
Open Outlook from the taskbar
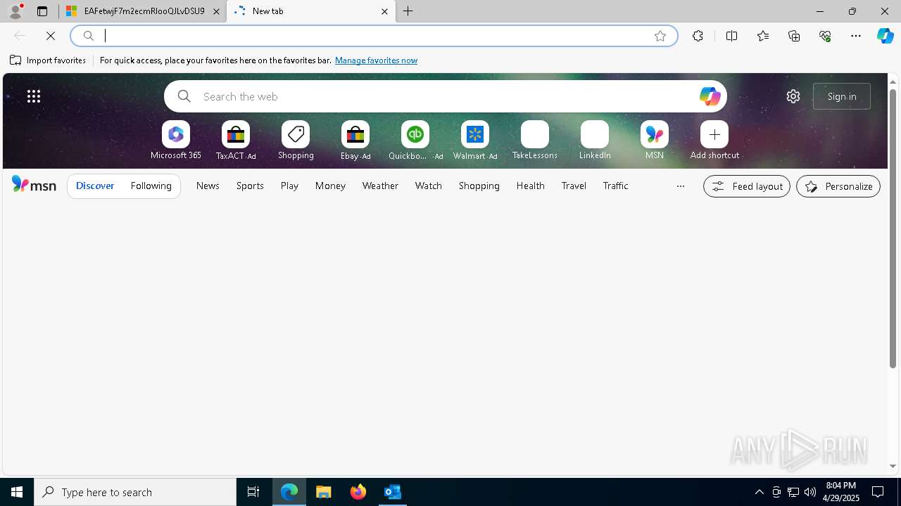[393, 492]
